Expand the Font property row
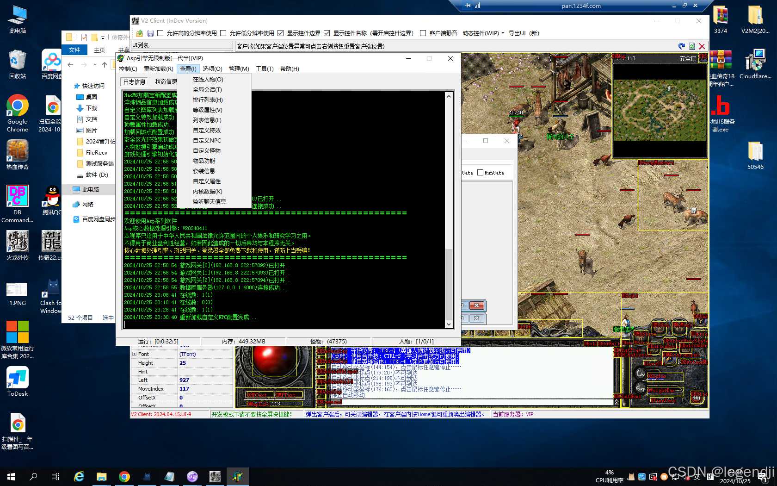The width and height of the screenshot is (777, 486). click(135, 354)
